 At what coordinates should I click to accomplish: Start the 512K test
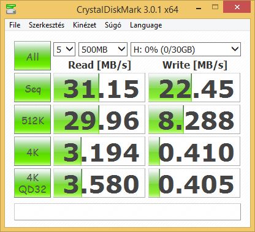(x=32, y=119)
